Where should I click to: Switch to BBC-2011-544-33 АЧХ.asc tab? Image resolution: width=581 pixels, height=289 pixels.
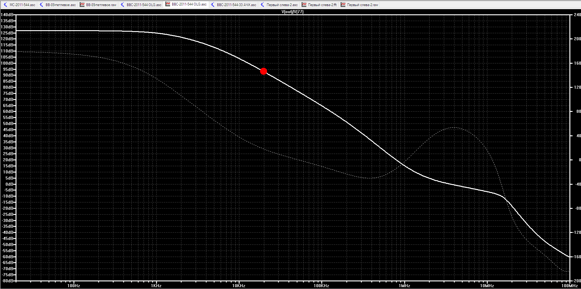pyautogui.click(x=233, y=5)
